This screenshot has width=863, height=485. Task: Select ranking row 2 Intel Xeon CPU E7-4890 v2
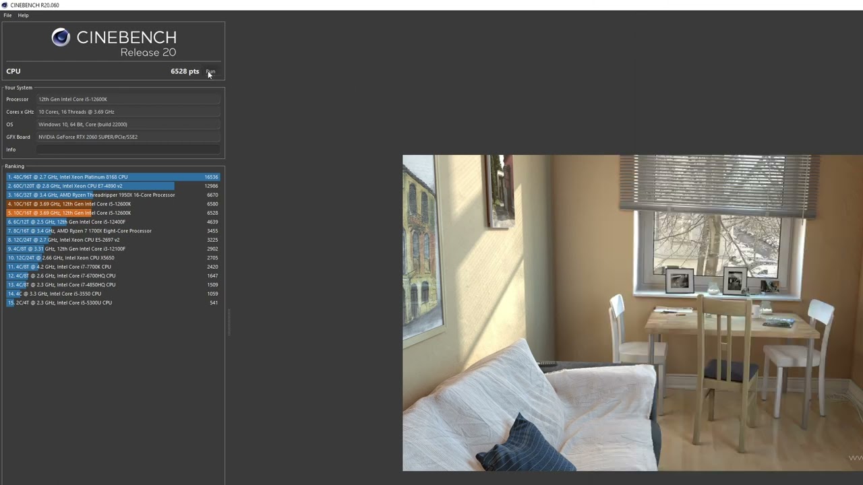coord(113,186)
